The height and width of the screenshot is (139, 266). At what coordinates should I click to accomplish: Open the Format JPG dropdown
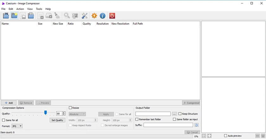17,126
